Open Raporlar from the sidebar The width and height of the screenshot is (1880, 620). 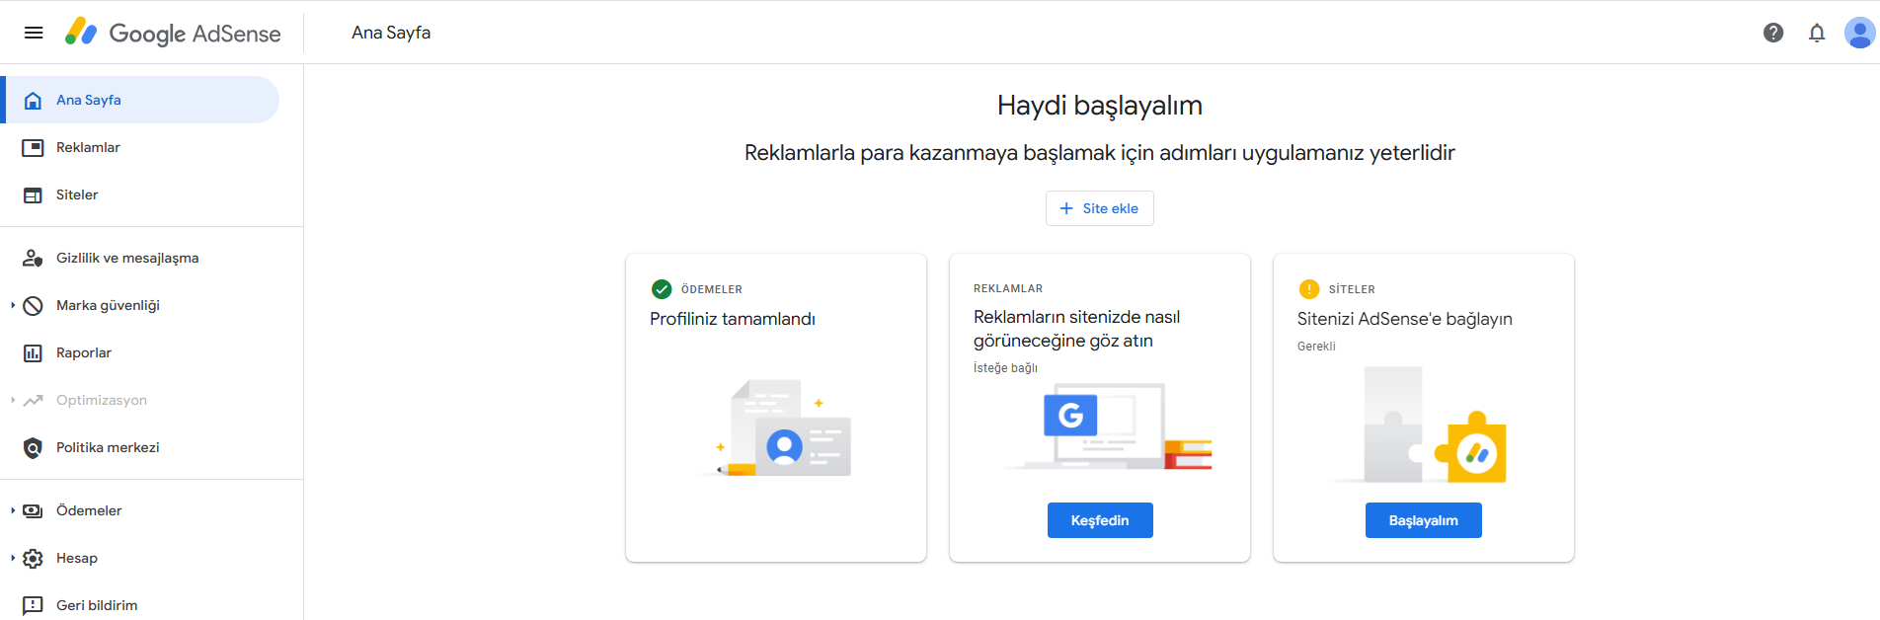(140, 352)
